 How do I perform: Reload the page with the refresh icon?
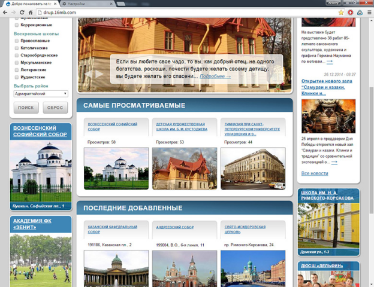click(x=22, y=13)
